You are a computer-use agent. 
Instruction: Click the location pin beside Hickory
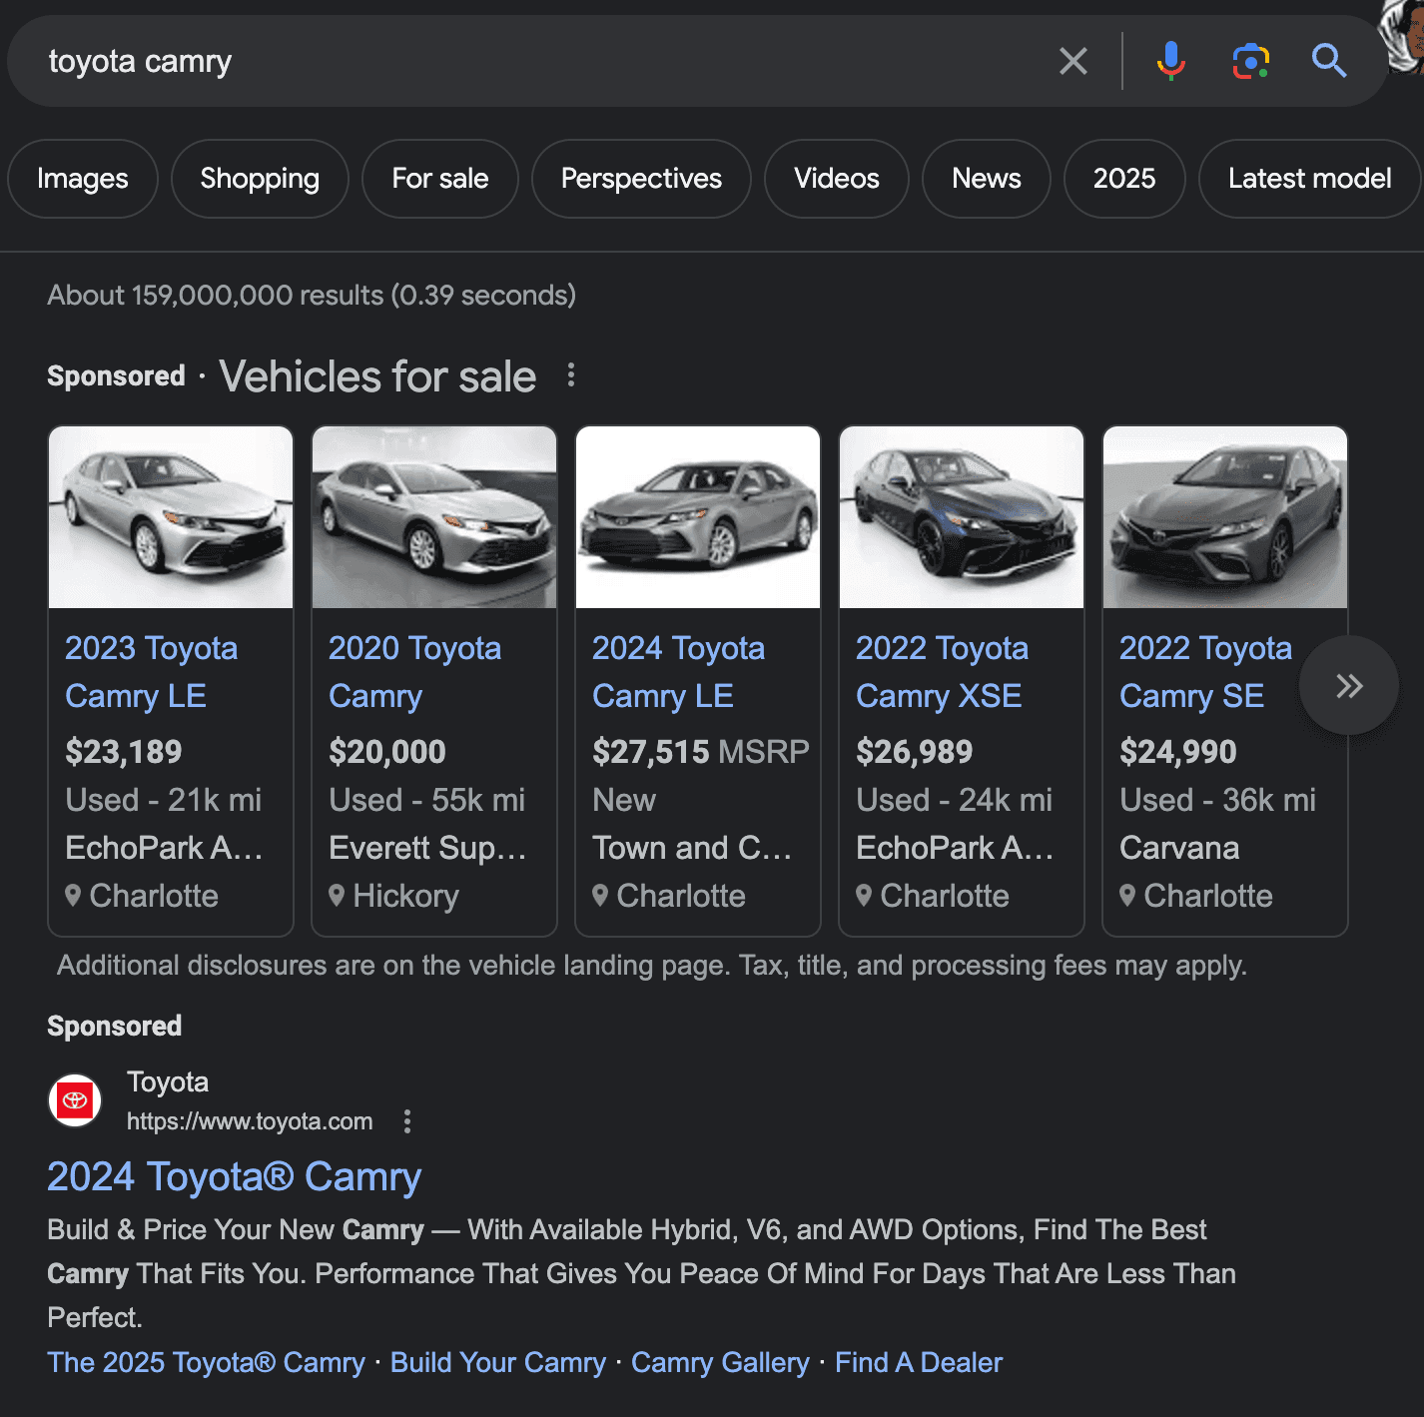(x=338, y=896)
